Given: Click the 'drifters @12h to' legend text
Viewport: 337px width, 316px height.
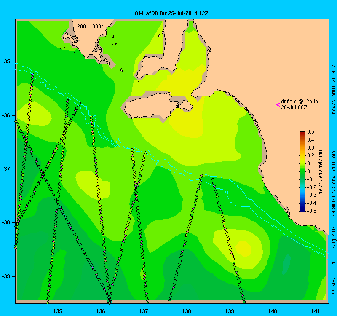Looking at the screenshot, I should click(x=300, y=102).
